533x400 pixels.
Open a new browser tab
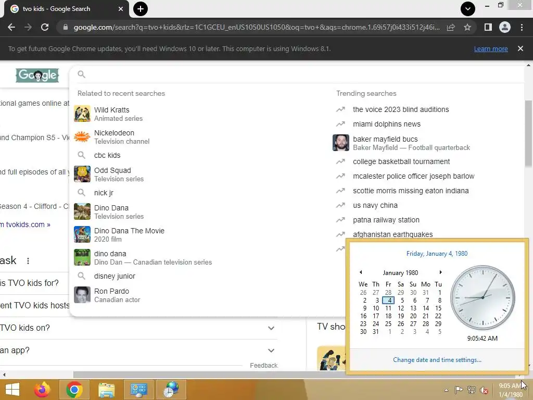tap(141, 9)
